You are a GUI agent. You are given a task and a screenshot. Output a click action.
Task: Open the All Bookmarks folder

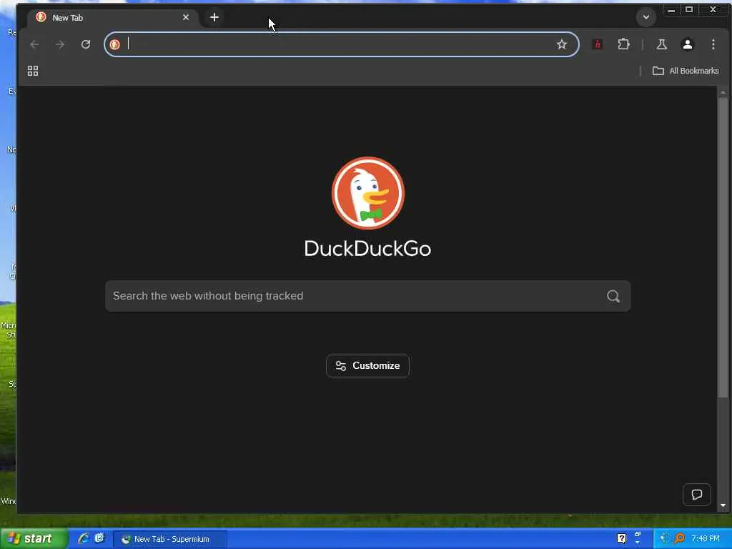[686, 71]
